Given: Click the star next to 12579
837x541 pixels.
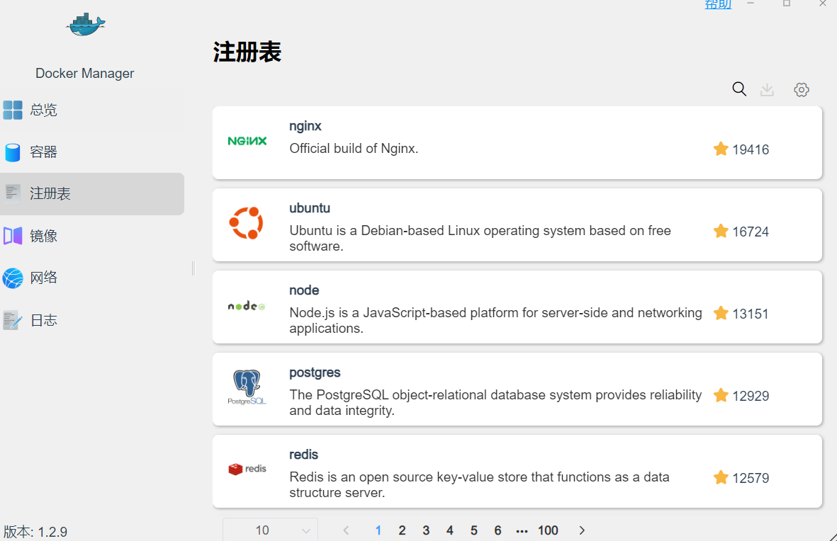Looking at the screenshot, I should (x=721, y=477).
